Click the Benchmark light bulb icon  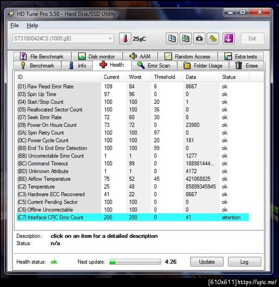pos(23,65)
